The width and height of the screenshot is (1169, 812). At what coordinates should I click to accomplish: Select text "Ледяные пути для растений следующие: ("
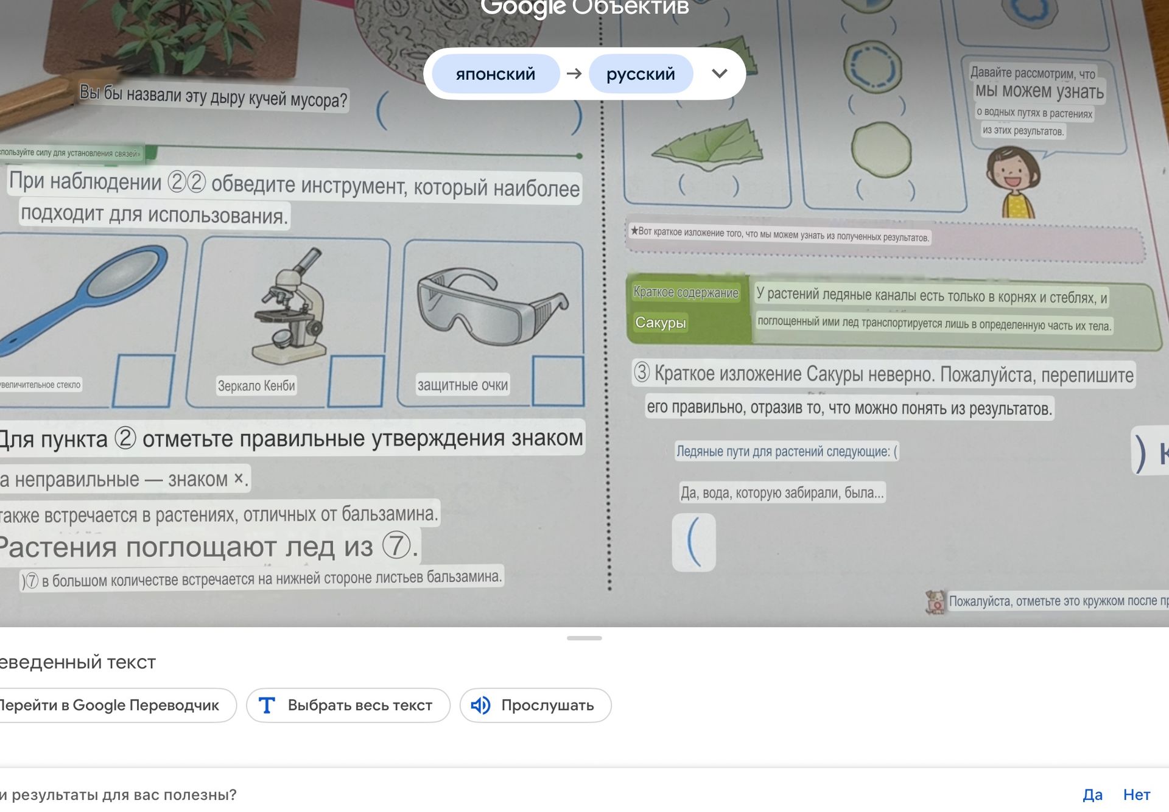[x=787, y=451]
